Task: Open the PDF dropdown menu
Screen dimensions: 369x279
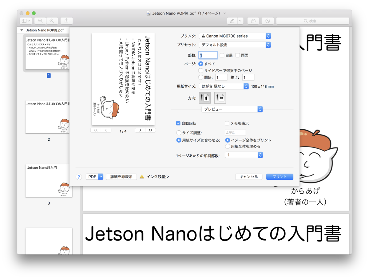Action: coord(94,177)
